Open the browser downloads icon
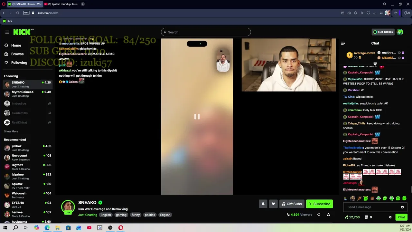This screenshot has height=232, width=412. pyautogui.click(x=375, y=13)
